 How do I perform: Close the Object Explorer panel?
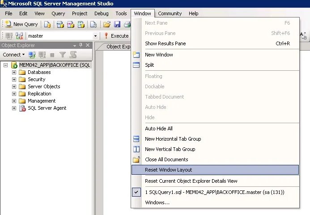click(x=88, y=45)
